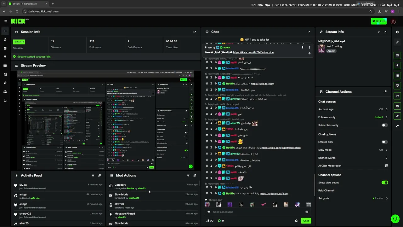Select the stream icon in left sidebar
Image resolution: width=403 pixels, height=227 pixels.
[5, 31]
